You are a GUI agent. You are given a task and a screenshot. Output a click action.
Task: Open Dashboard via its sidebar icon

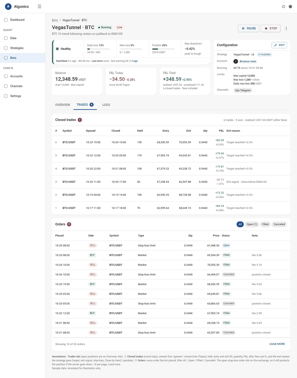(x=6, y=20)
